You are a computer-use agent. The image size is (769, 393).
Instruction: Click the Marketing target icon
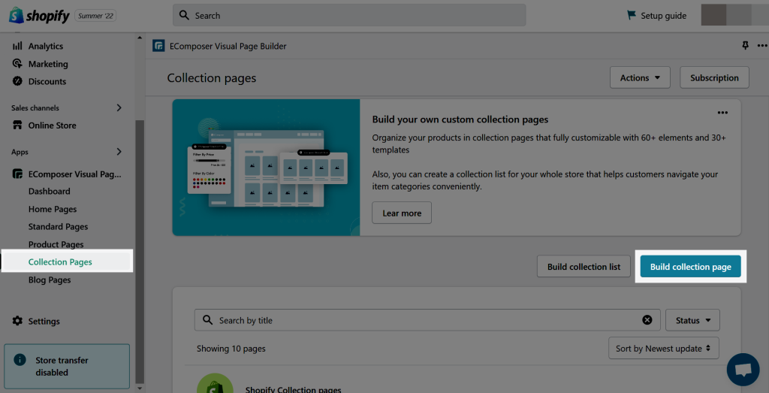tap(17, 64)
